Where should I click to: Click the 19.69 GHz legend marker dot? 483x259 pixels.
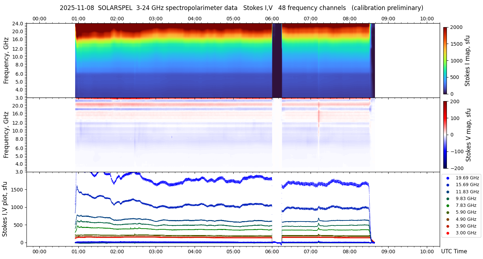[448, 178]
